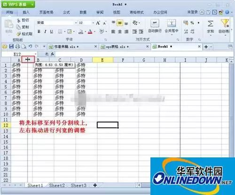Image resolution: width=235 pixels, height=195 pixels.
Task: Click the auto filter funnel icon
Action: [225, 23]
